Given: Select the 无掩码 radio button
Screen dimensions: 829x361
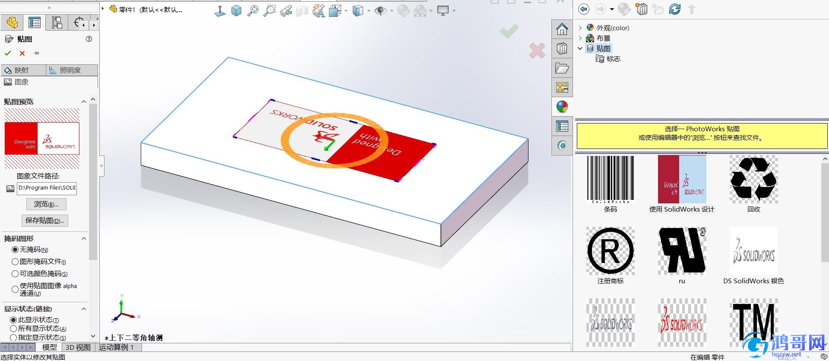Looking at the screenshot, I should click(15, 250).
